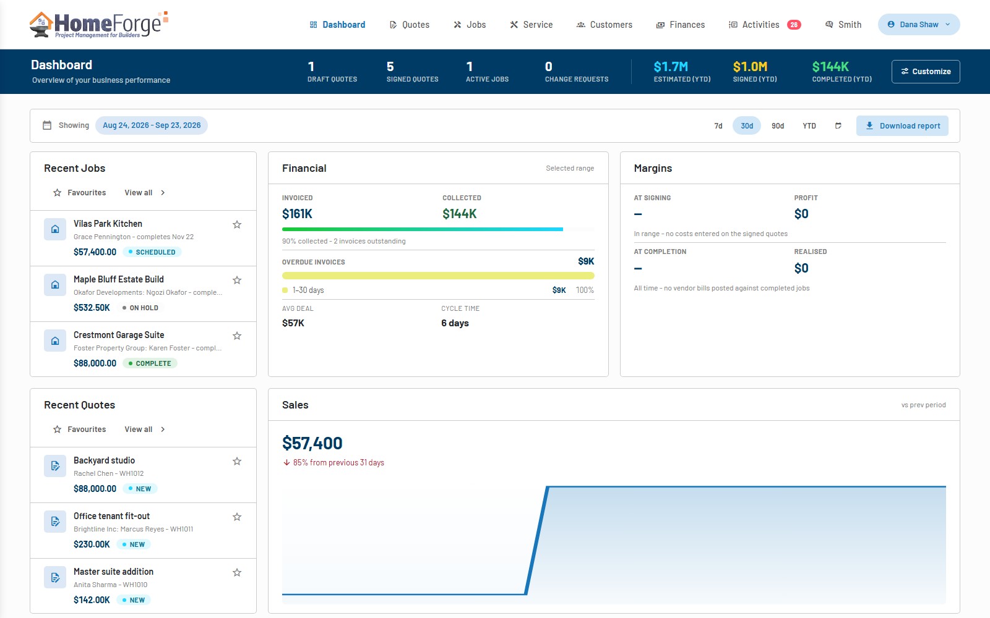990x618 pixels.
Task: Click the Sales area chart
Action: click(x=614, y=544)
